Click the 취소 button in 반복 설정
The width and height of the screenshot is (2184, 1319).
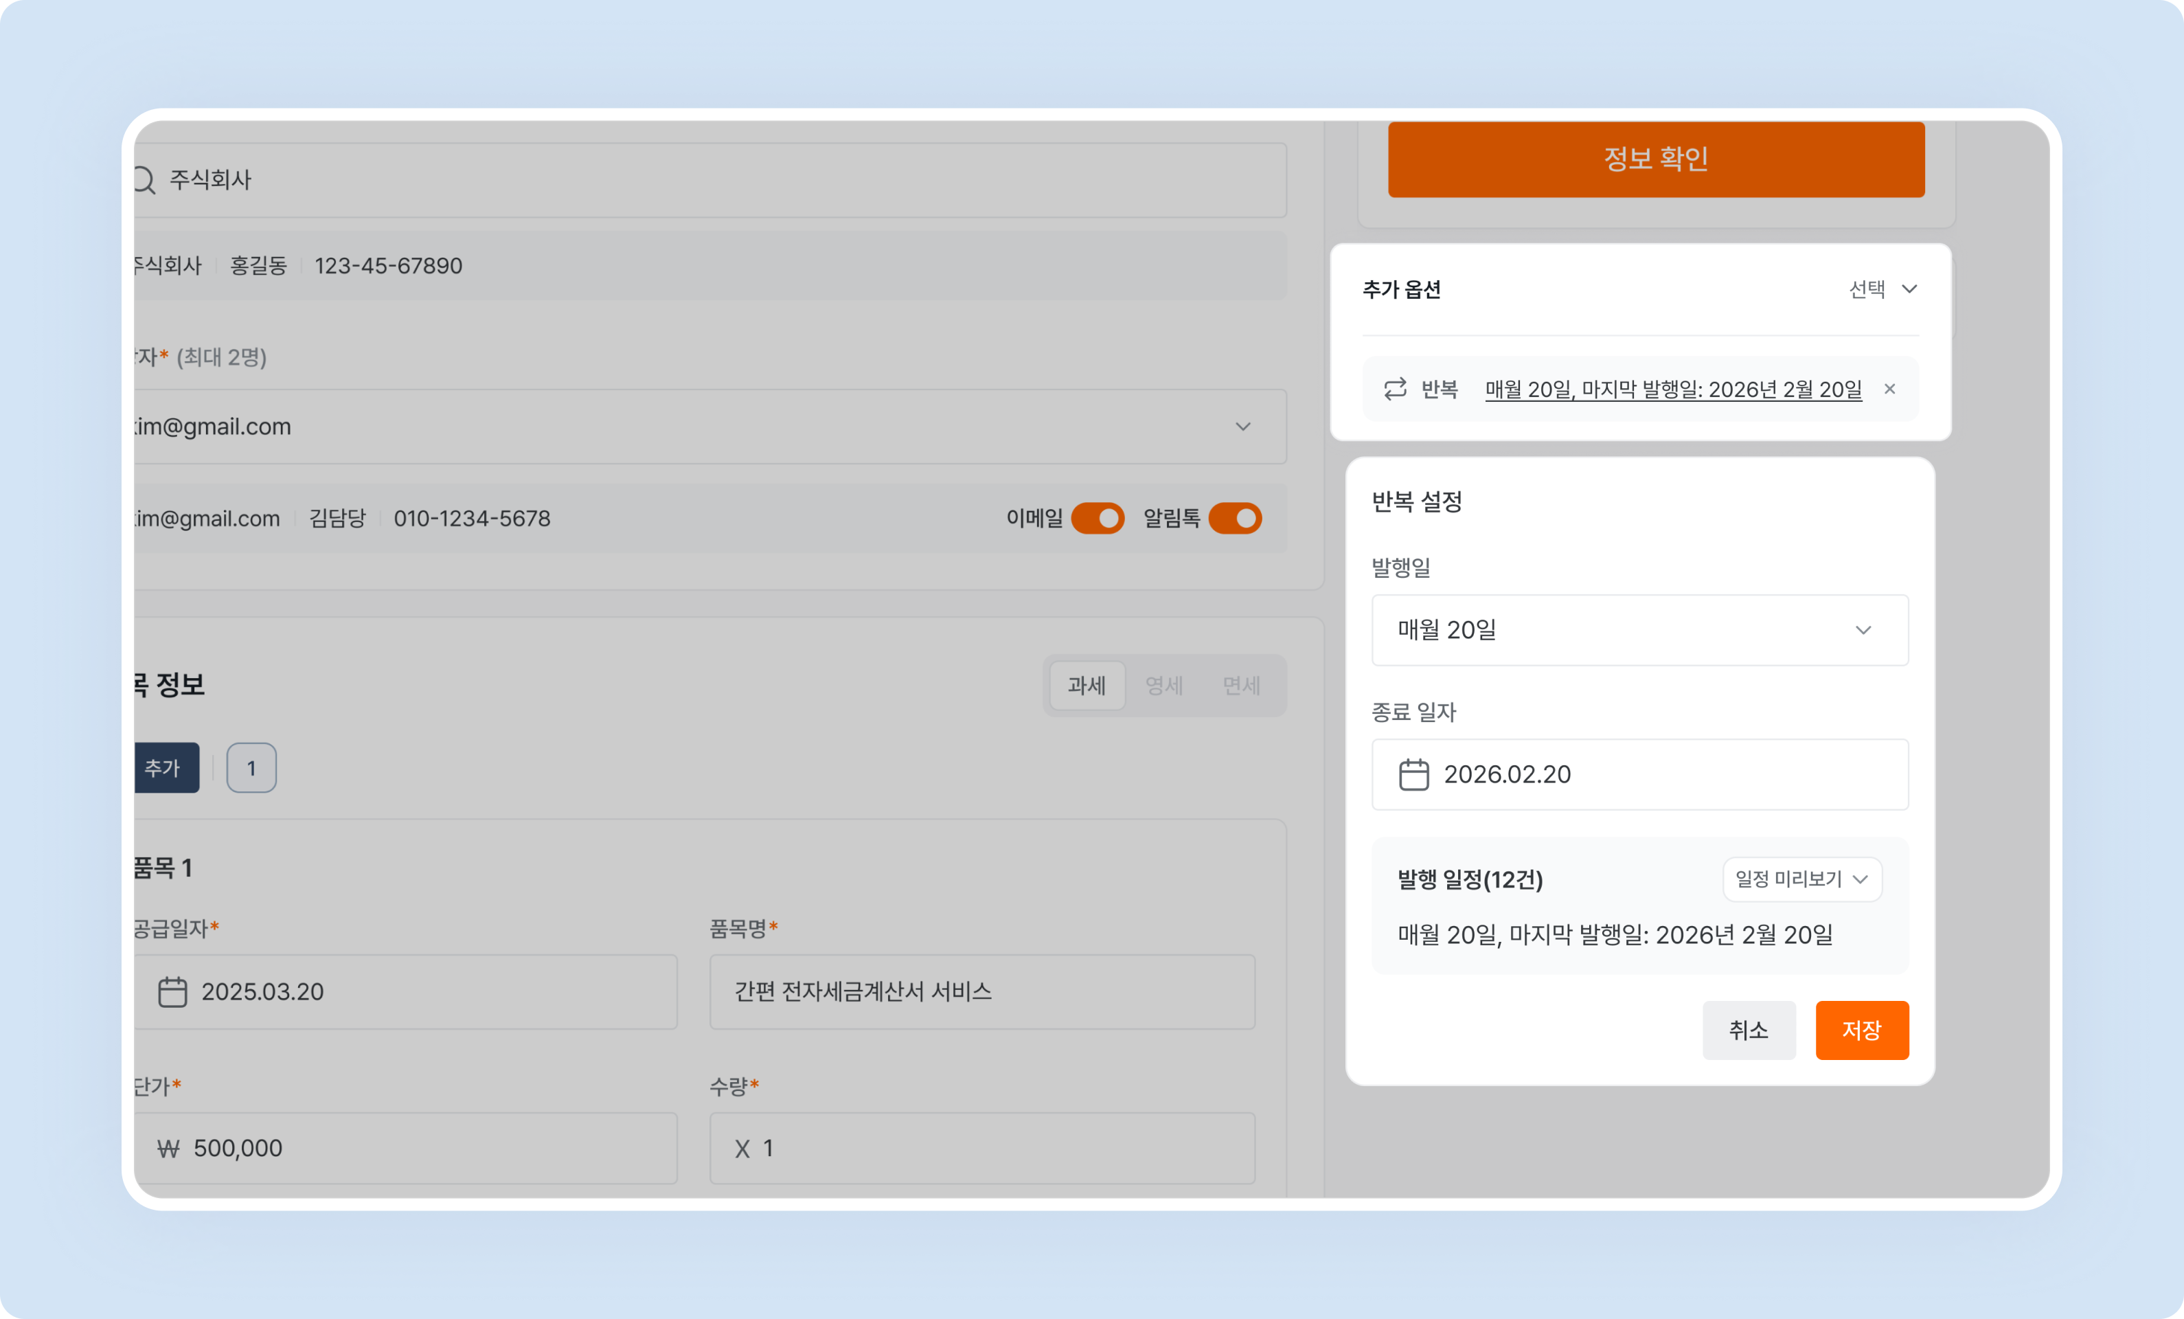[1749, 1030]
